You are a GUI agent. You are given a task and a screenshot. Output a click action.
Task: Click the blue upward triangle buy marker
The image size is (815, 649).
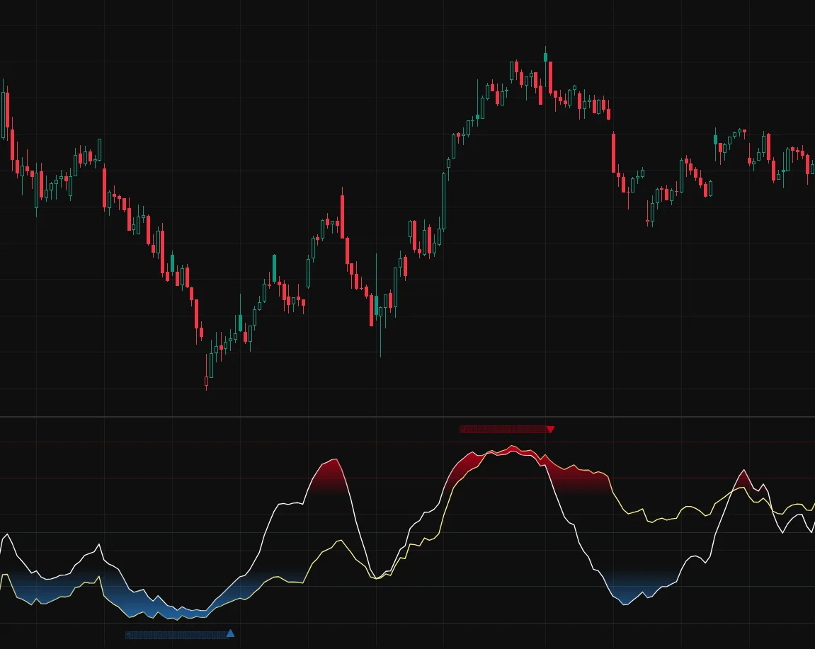click(x=230, y=633)
